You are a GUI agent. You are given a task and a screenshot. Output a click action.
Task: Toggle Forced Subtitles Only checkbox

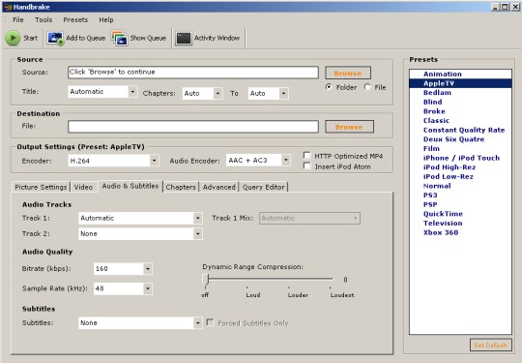coord(210,322)
